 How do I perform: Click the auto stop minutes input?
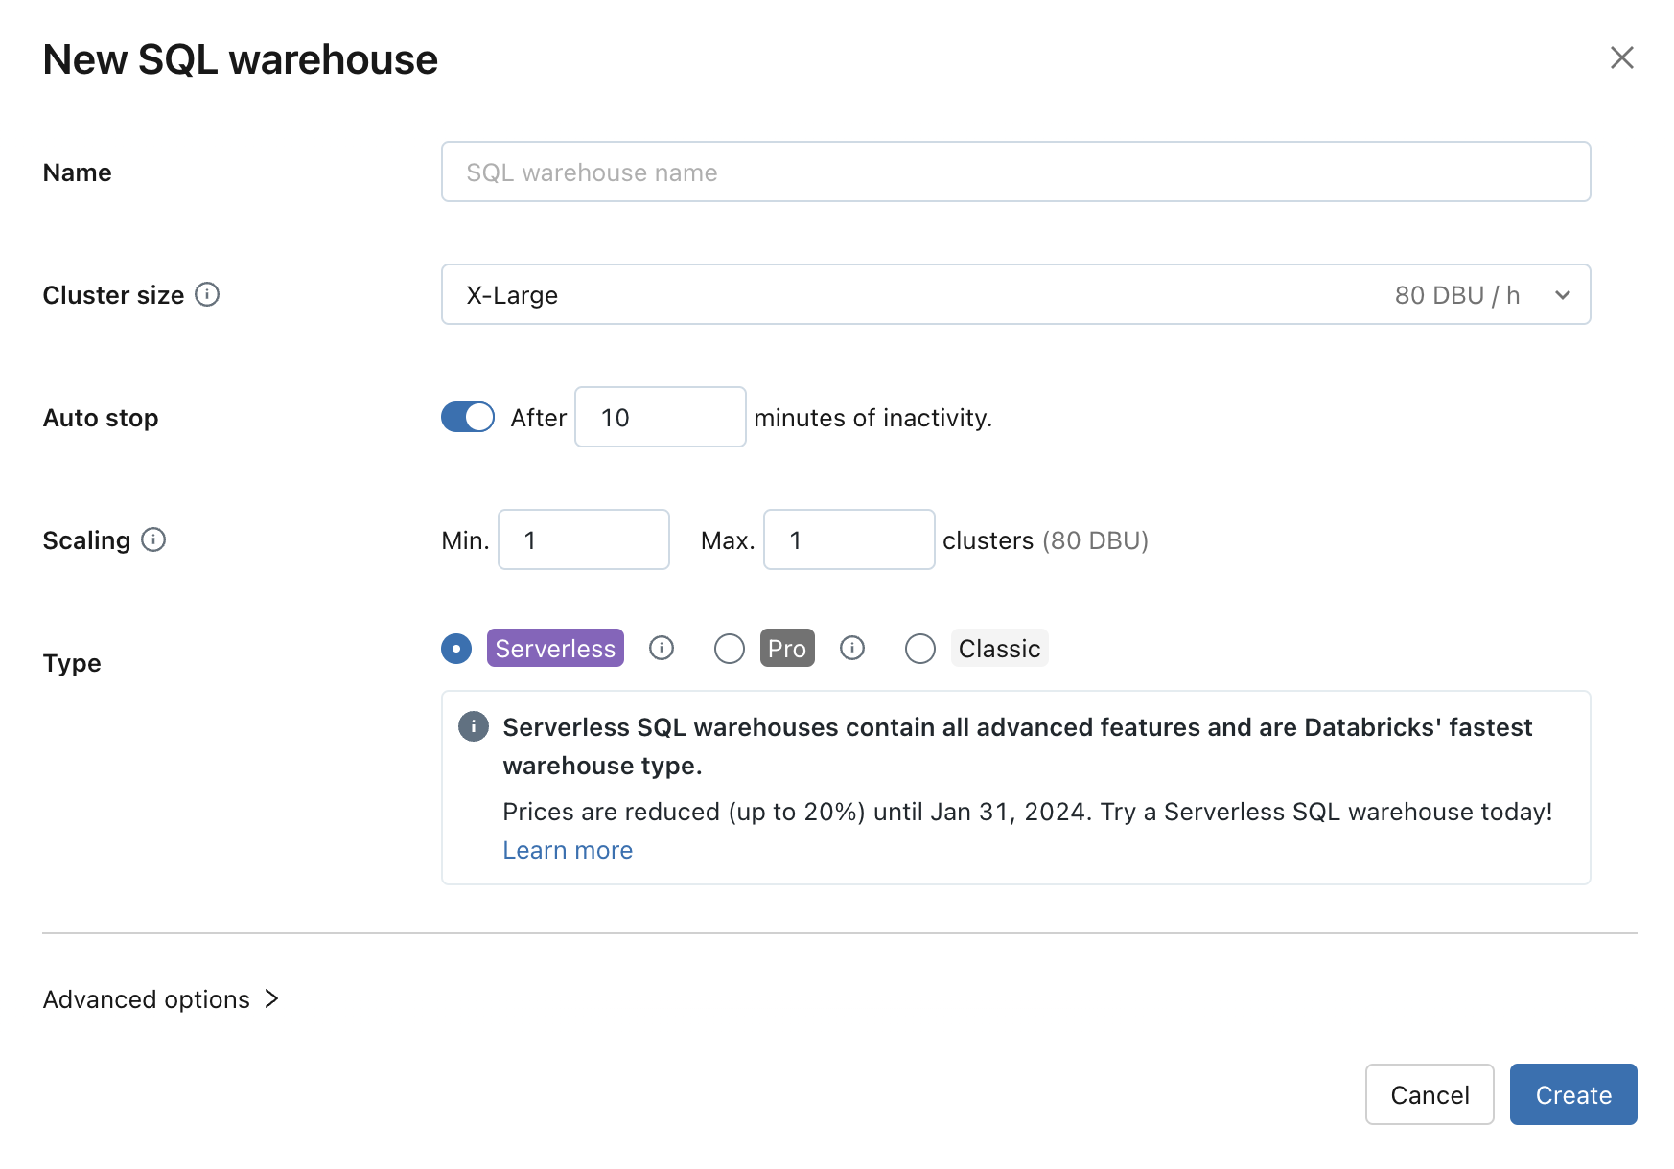[x=660, y=417]
